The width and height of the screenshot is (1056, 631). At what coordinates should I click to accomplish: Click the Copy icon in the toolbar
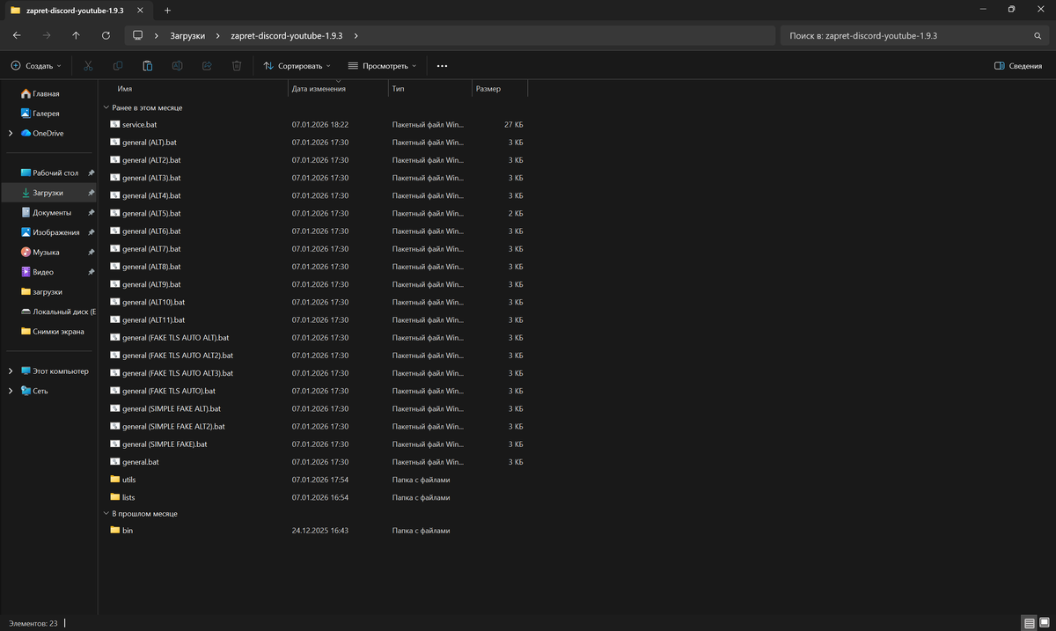tap(118, 66)
